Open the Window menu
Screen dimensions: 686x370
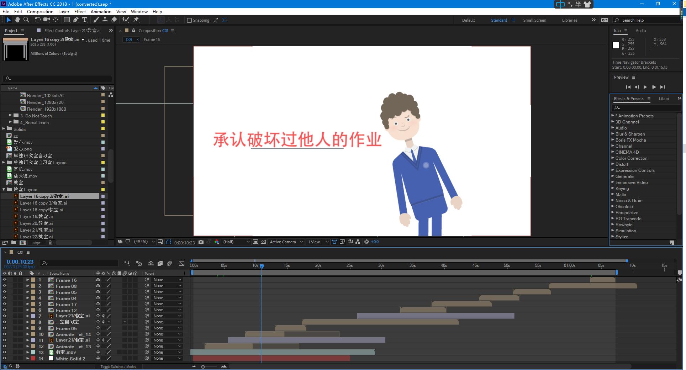tap(139, 11)
